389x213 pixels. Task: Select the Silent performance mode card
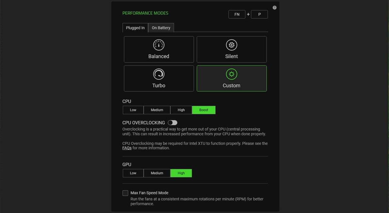[232, 49]
